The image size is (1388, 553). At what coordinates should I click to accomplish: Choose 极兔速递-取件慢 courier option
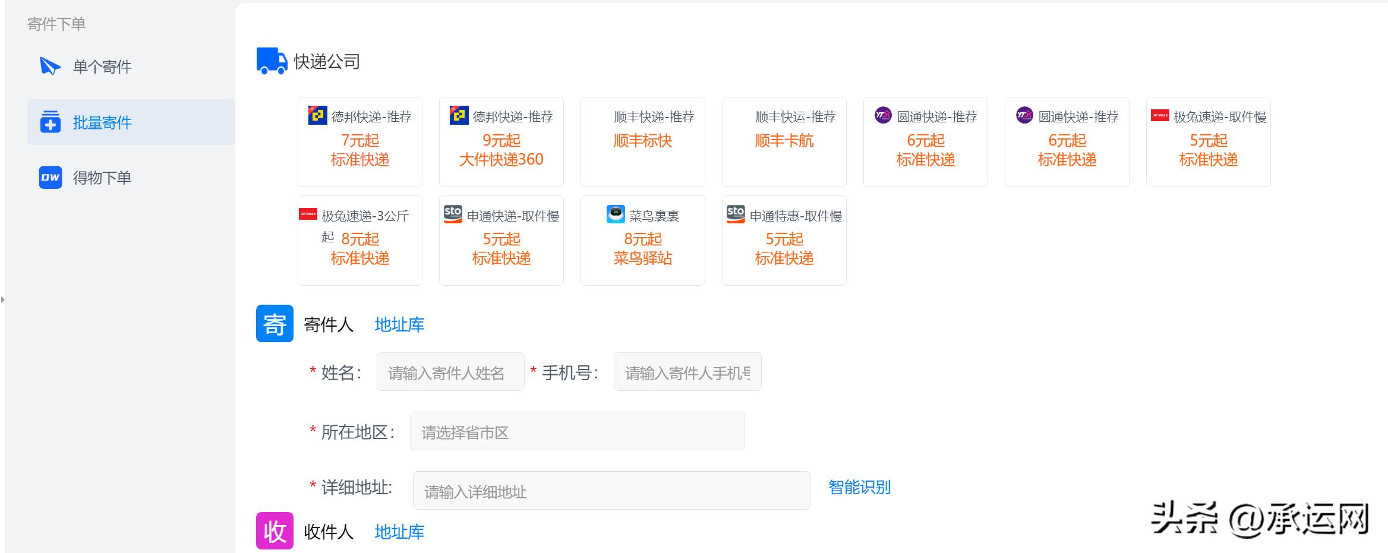click(x=1208, y=142)
